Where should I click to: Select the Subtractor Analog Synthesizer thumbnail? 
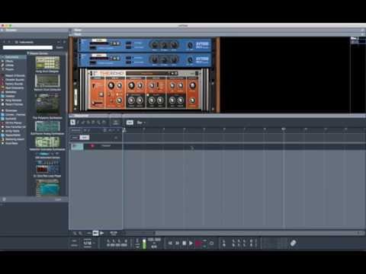pos(47,126)
